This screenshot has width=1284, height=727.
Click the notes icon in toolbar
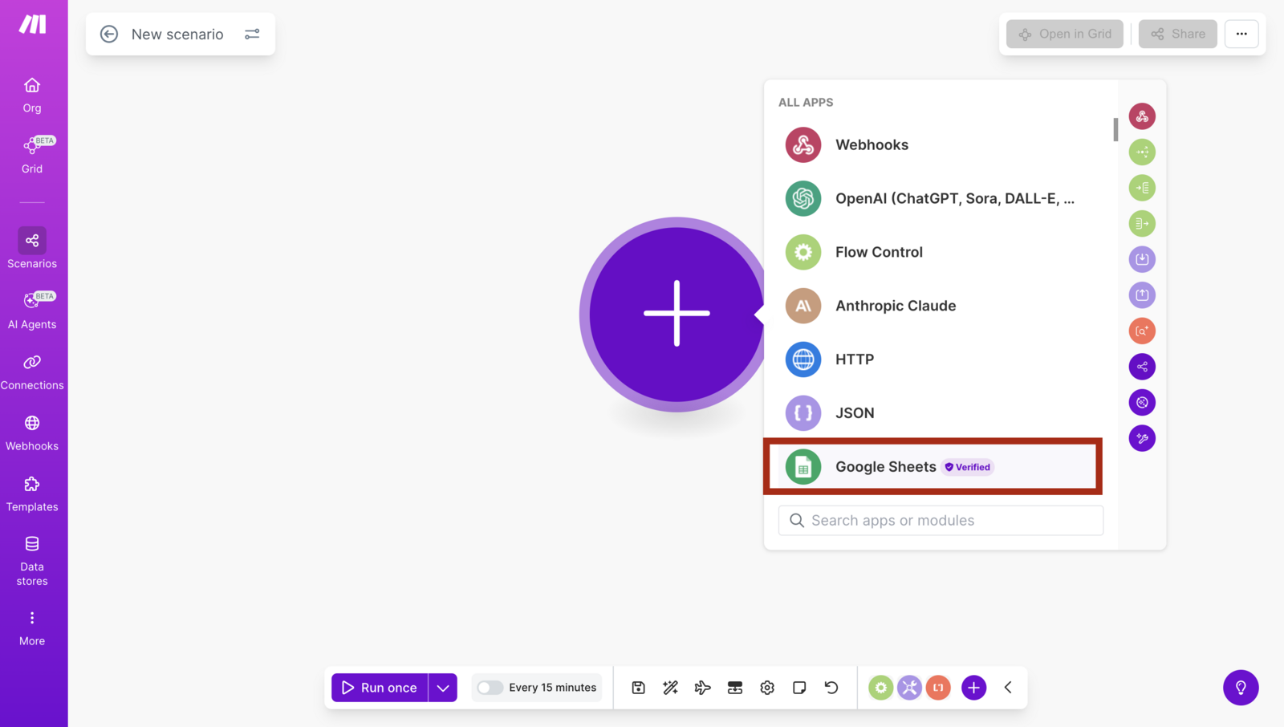[799, 688]
